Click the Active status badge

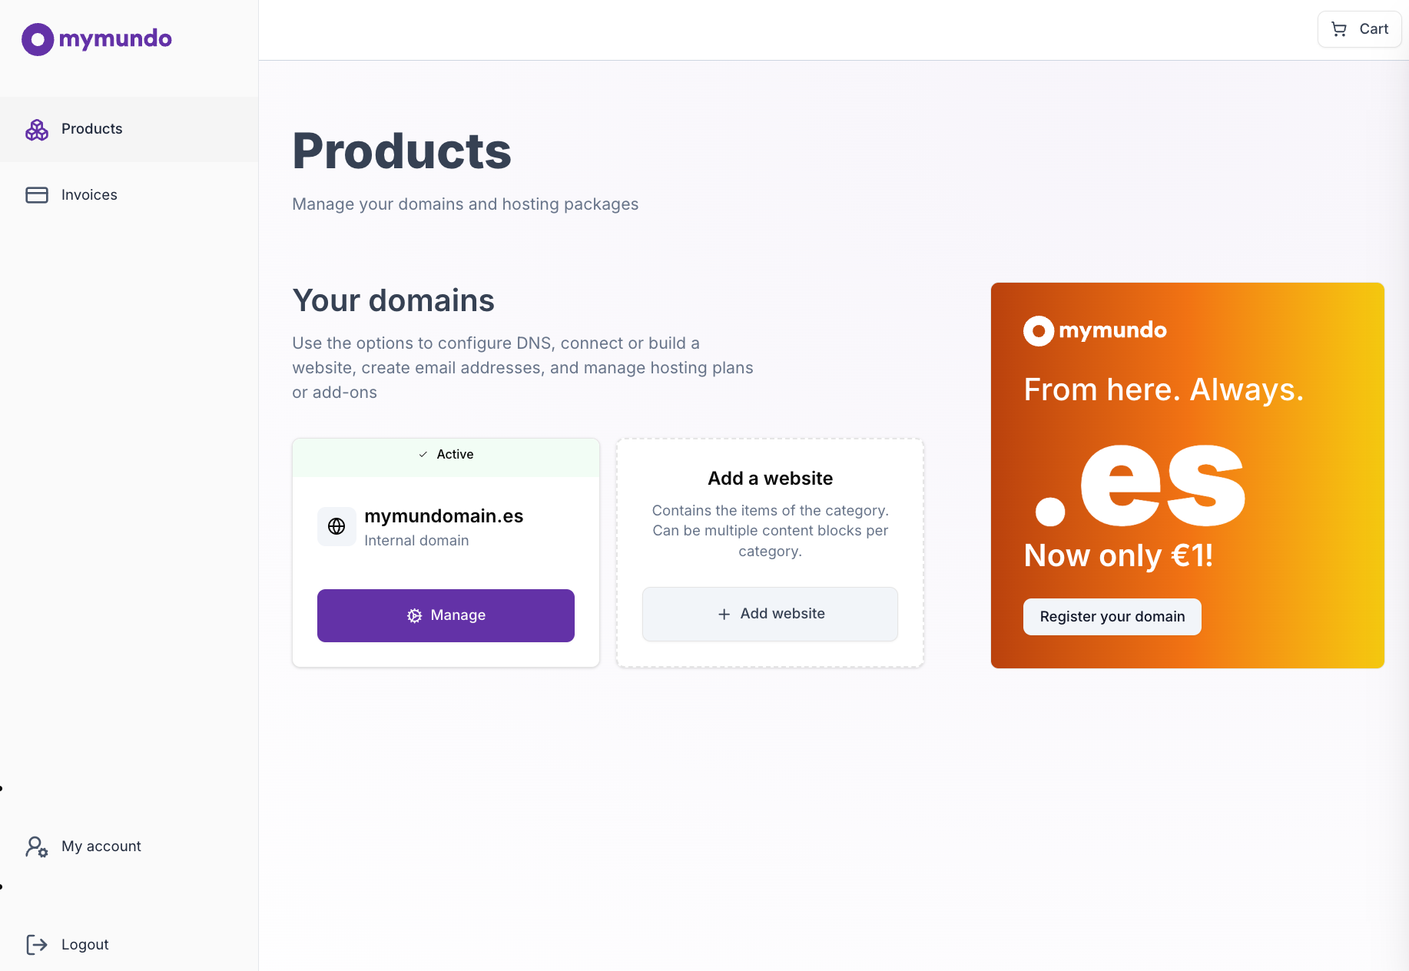(x=446, y=454)
